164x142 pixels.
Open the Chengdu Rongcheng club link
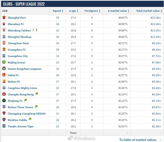(21, 95)
